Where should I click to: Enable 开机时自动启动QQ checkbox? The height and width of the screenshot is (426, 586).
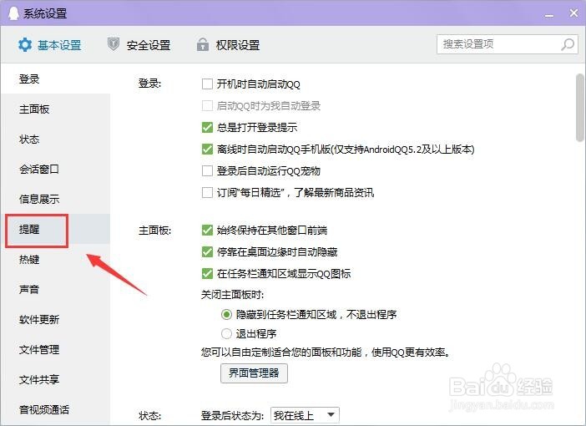point(207,84)
